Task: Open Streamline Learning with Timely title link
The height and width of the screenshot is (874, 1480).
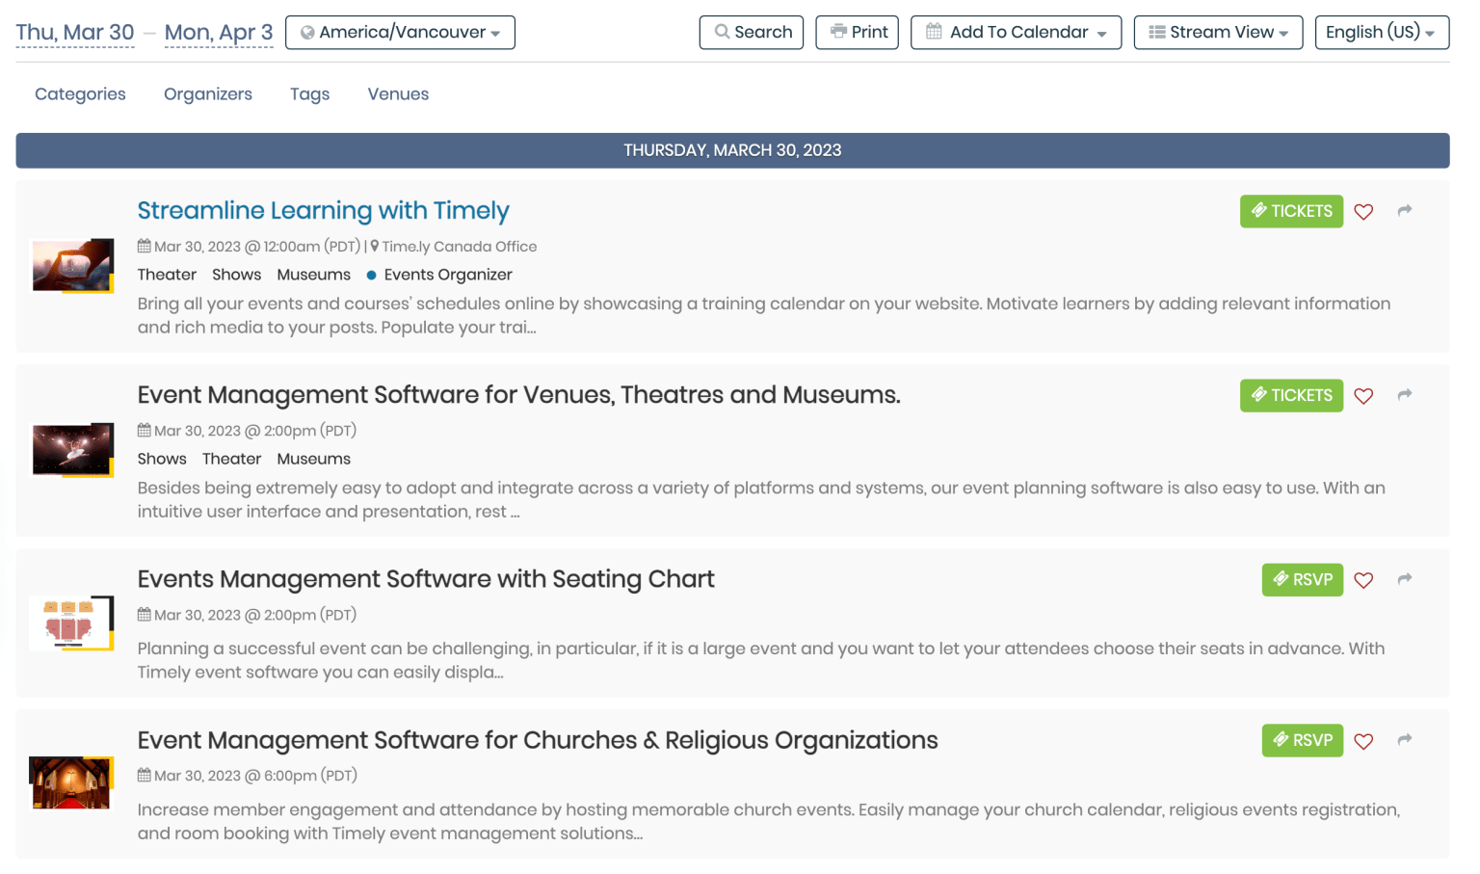Action: tap(323, 211)
